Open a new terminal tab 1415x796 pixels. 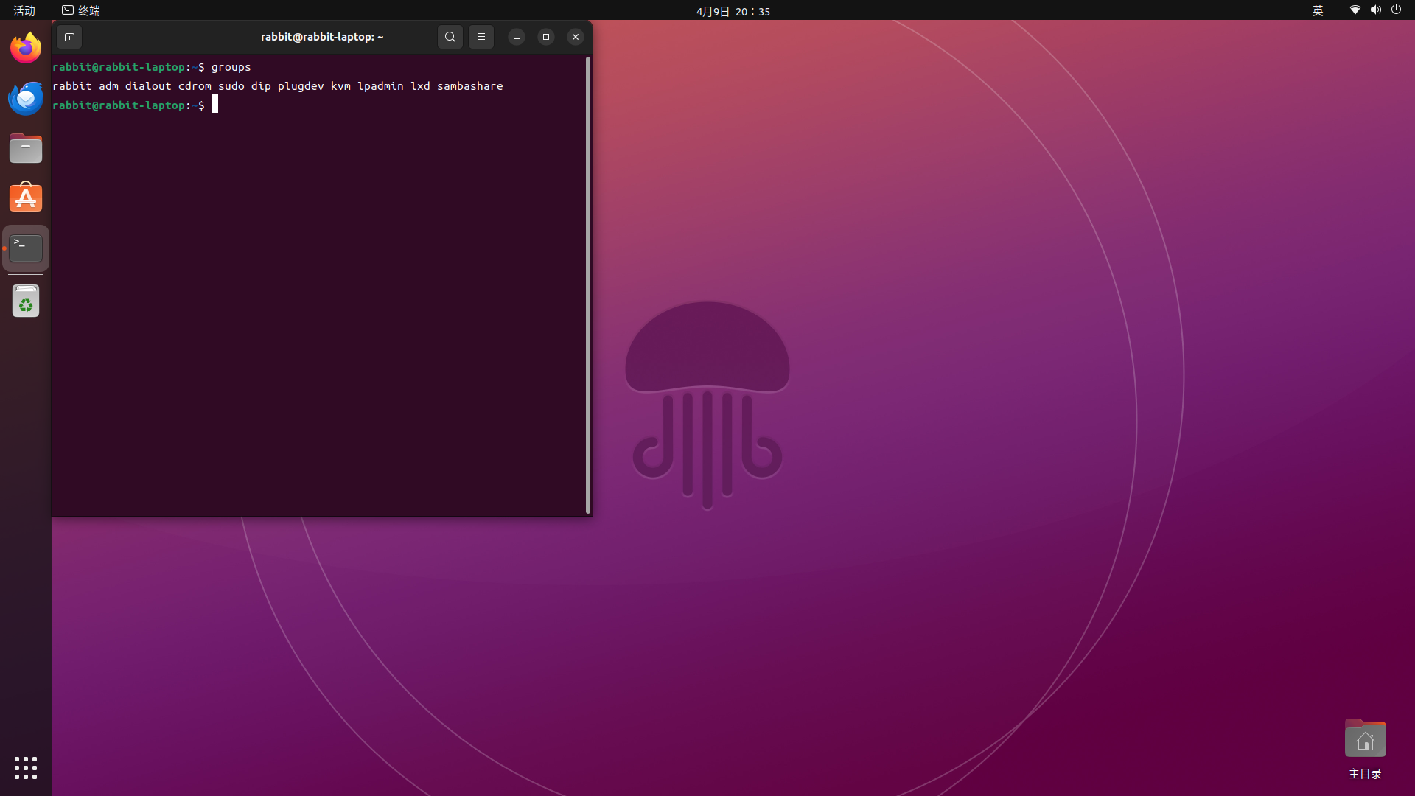click(x=69, y=37)
